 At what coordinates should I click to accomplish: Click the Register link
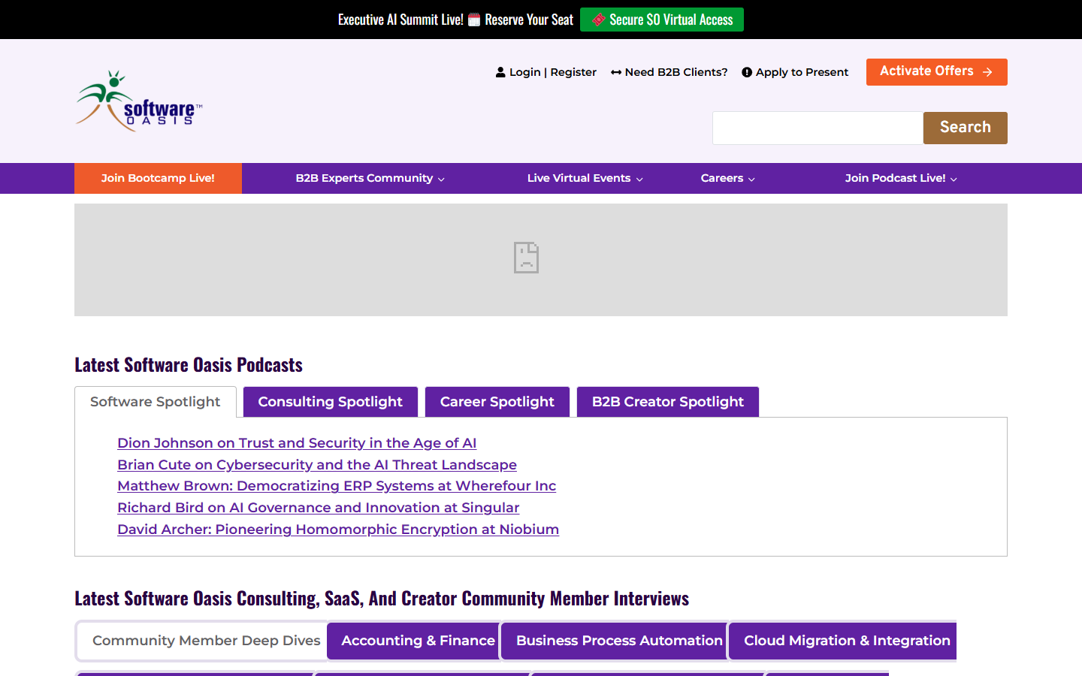[573, 72]
